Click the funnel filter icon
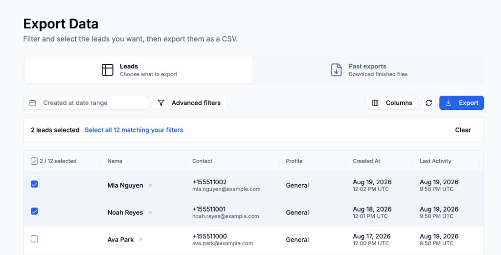The image size is (501, 255). click(x=161, y=103)
